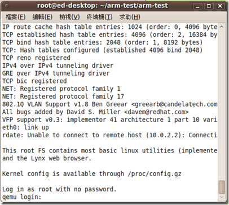Click the 'VFP support v0.3' line
The image size is (229, 205).
(x=110, y=120)
